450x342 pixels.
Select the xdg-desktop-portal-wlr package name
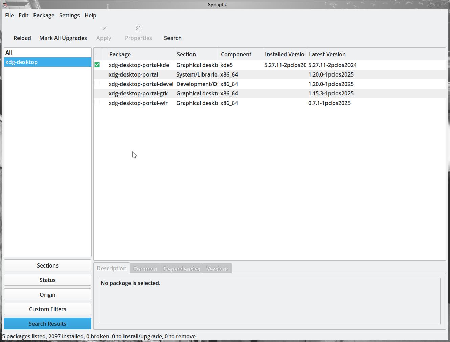coord(138,103)
